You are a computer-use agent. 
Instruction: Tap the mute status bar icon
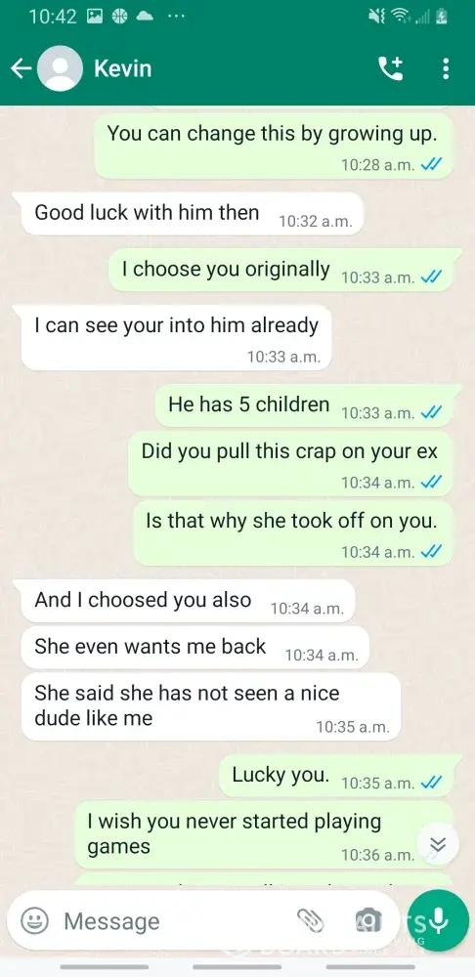pyautogui.click(x=378, y=17)
